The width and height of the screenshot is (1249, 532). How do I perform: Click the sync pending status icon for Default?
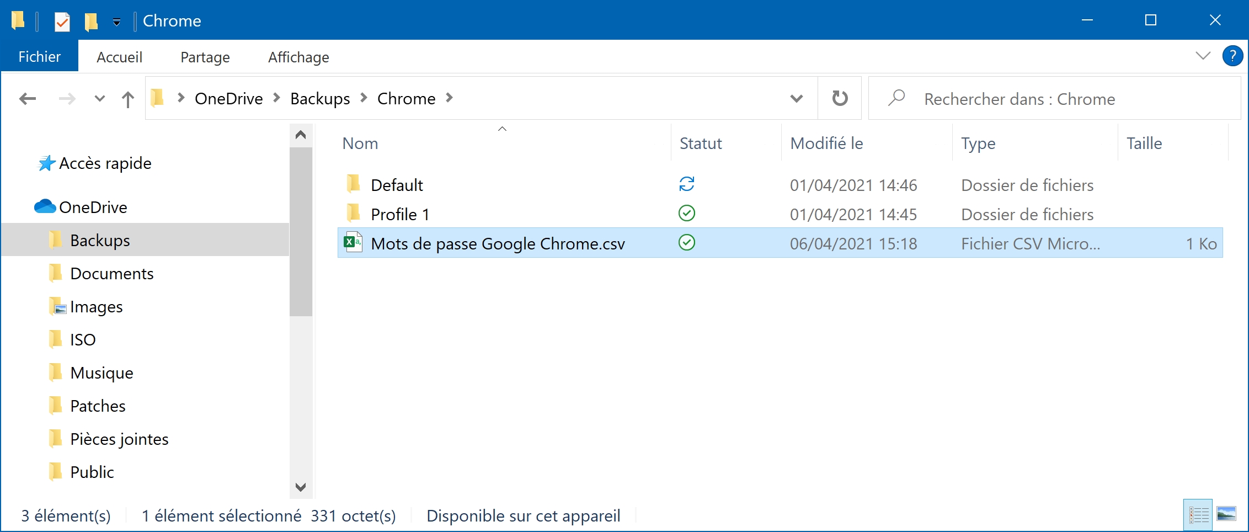click(x=686, y=184)
